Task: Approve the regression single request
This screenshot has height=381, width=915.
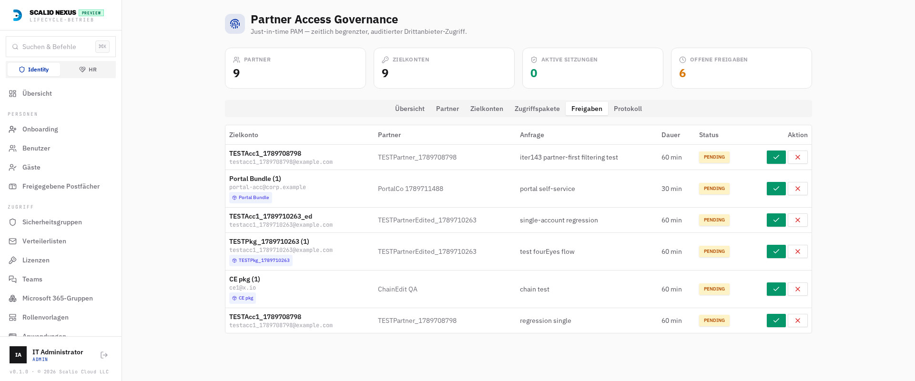Action: coord(776,321)
